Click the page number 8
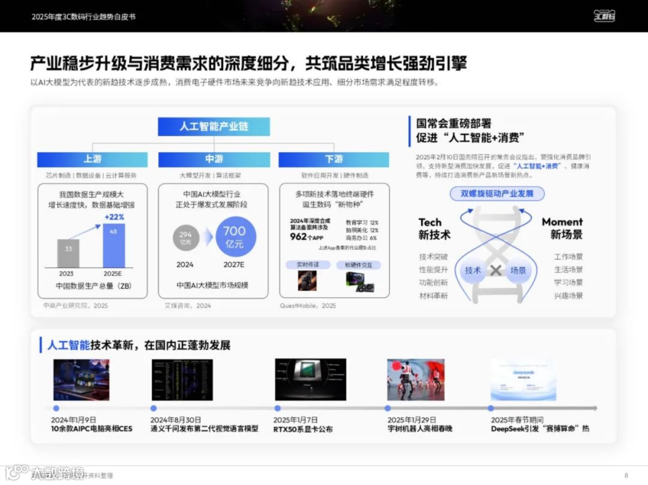Image resolution: width=648 pixels, height=485 pixels. [x=626, y=475]
